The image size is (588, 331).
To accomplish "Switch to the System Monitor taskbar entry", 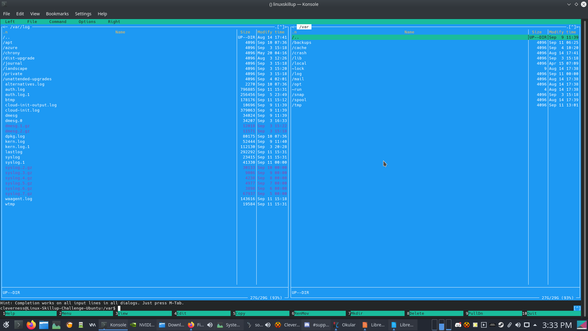I will (229, 325).
